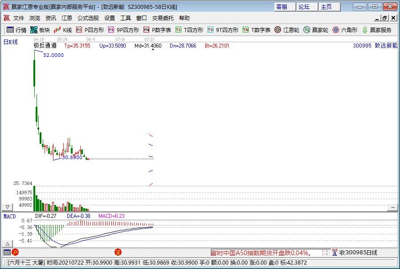This screenshot has width=400, height=269.
Task: Open the P四方形 tool
Action: coord(90,30)
